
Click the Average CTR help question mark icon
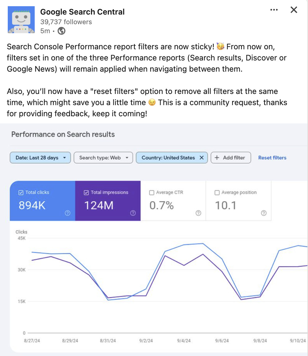tap(198, 213)
